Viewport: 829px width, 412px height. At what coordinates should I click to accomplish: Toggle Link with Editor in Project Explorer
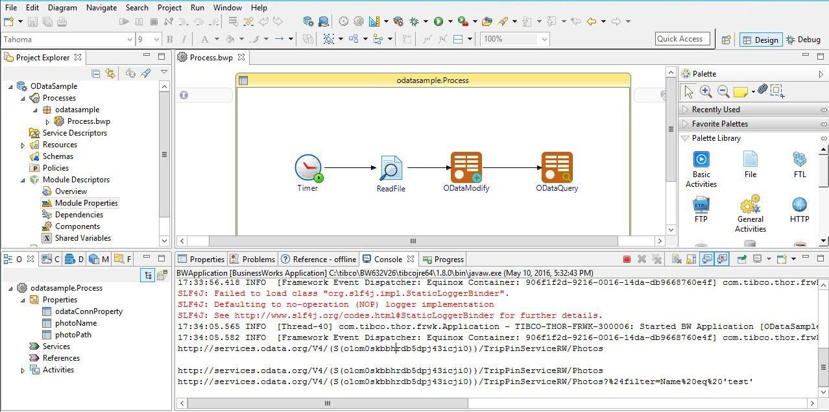coord(110,73)
